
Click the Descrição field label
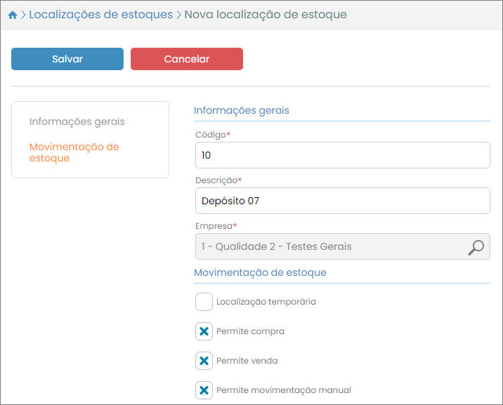pyautogui.click(x=218, y=180)
